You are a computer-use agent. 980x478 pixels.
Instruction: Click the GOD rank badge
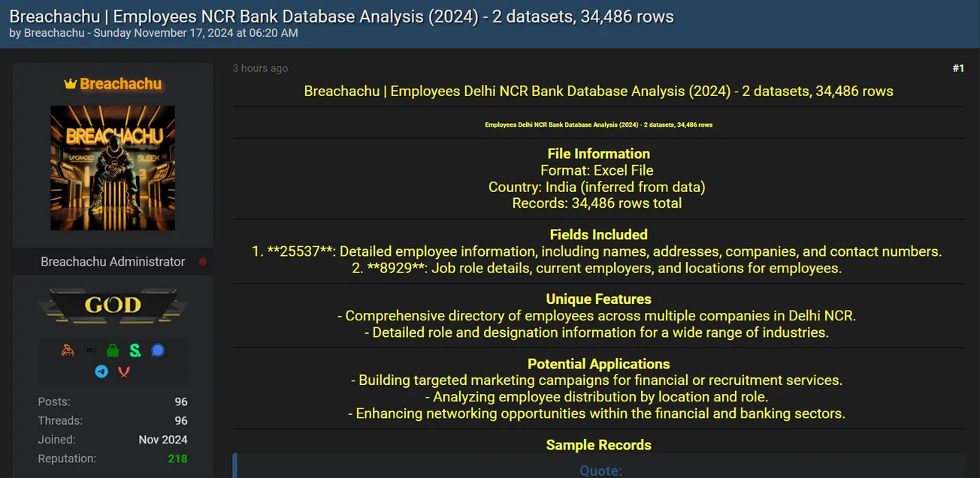pyautogui.click(x=113, y=305)
